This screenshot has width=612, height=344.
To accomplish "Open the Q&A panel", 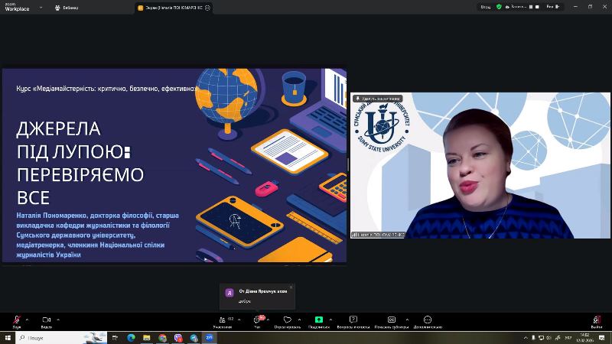I will click(353, 320).
